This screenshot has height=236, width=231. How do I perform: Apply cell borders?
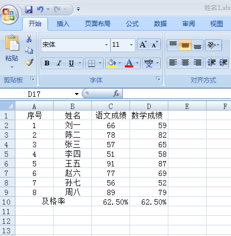91,63
